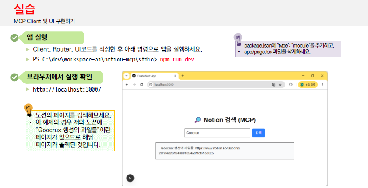The height and width of the screenshot is (188, 368).
Task: Click the app/page.tsx 파일을 삭제하세요 line
Action: (277, 52)
